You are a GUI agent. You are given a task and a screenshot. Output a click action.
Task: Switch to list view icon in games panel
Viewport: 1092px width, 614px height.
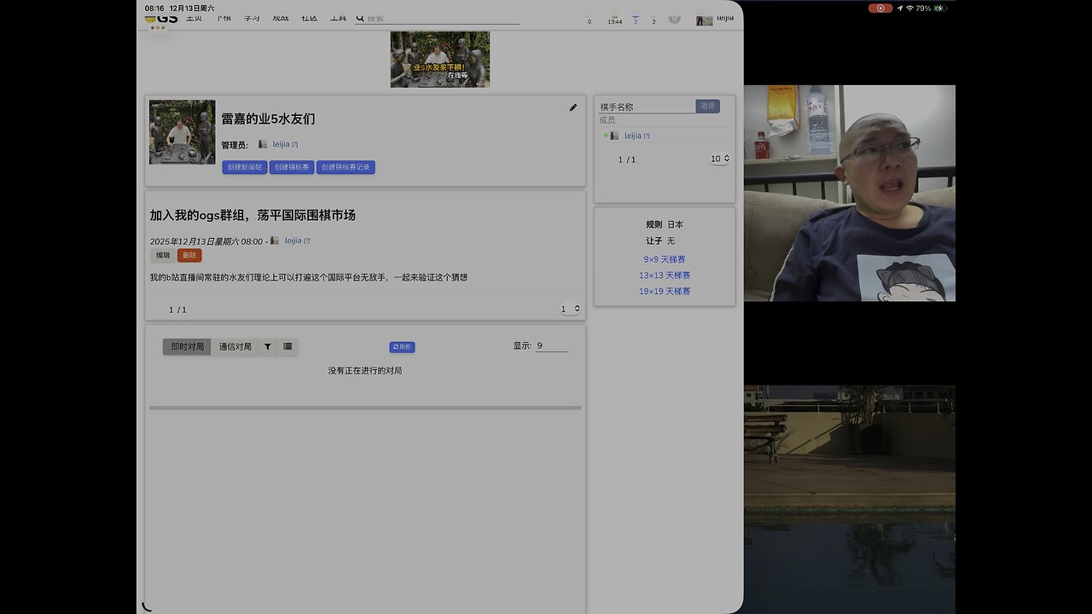(288, 347)
